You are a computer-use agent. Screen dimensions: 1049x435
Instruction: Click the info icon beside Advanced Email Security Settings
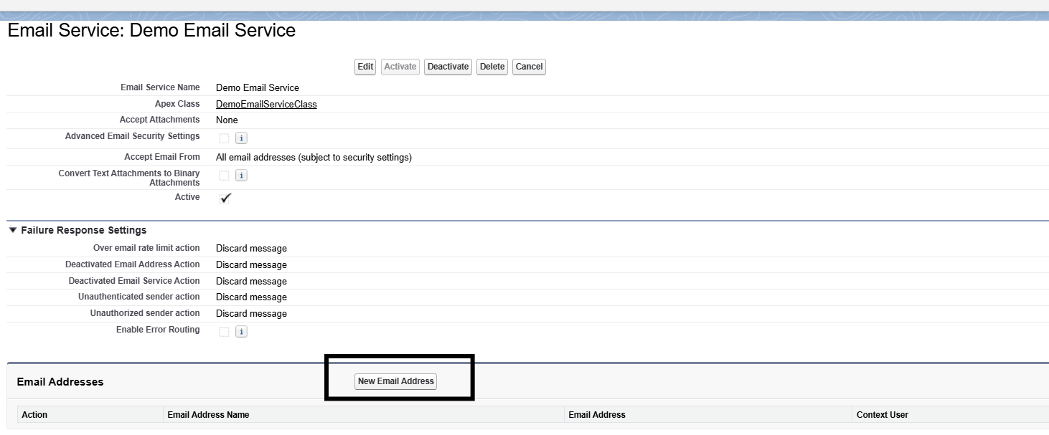click(x=241, y=137)
